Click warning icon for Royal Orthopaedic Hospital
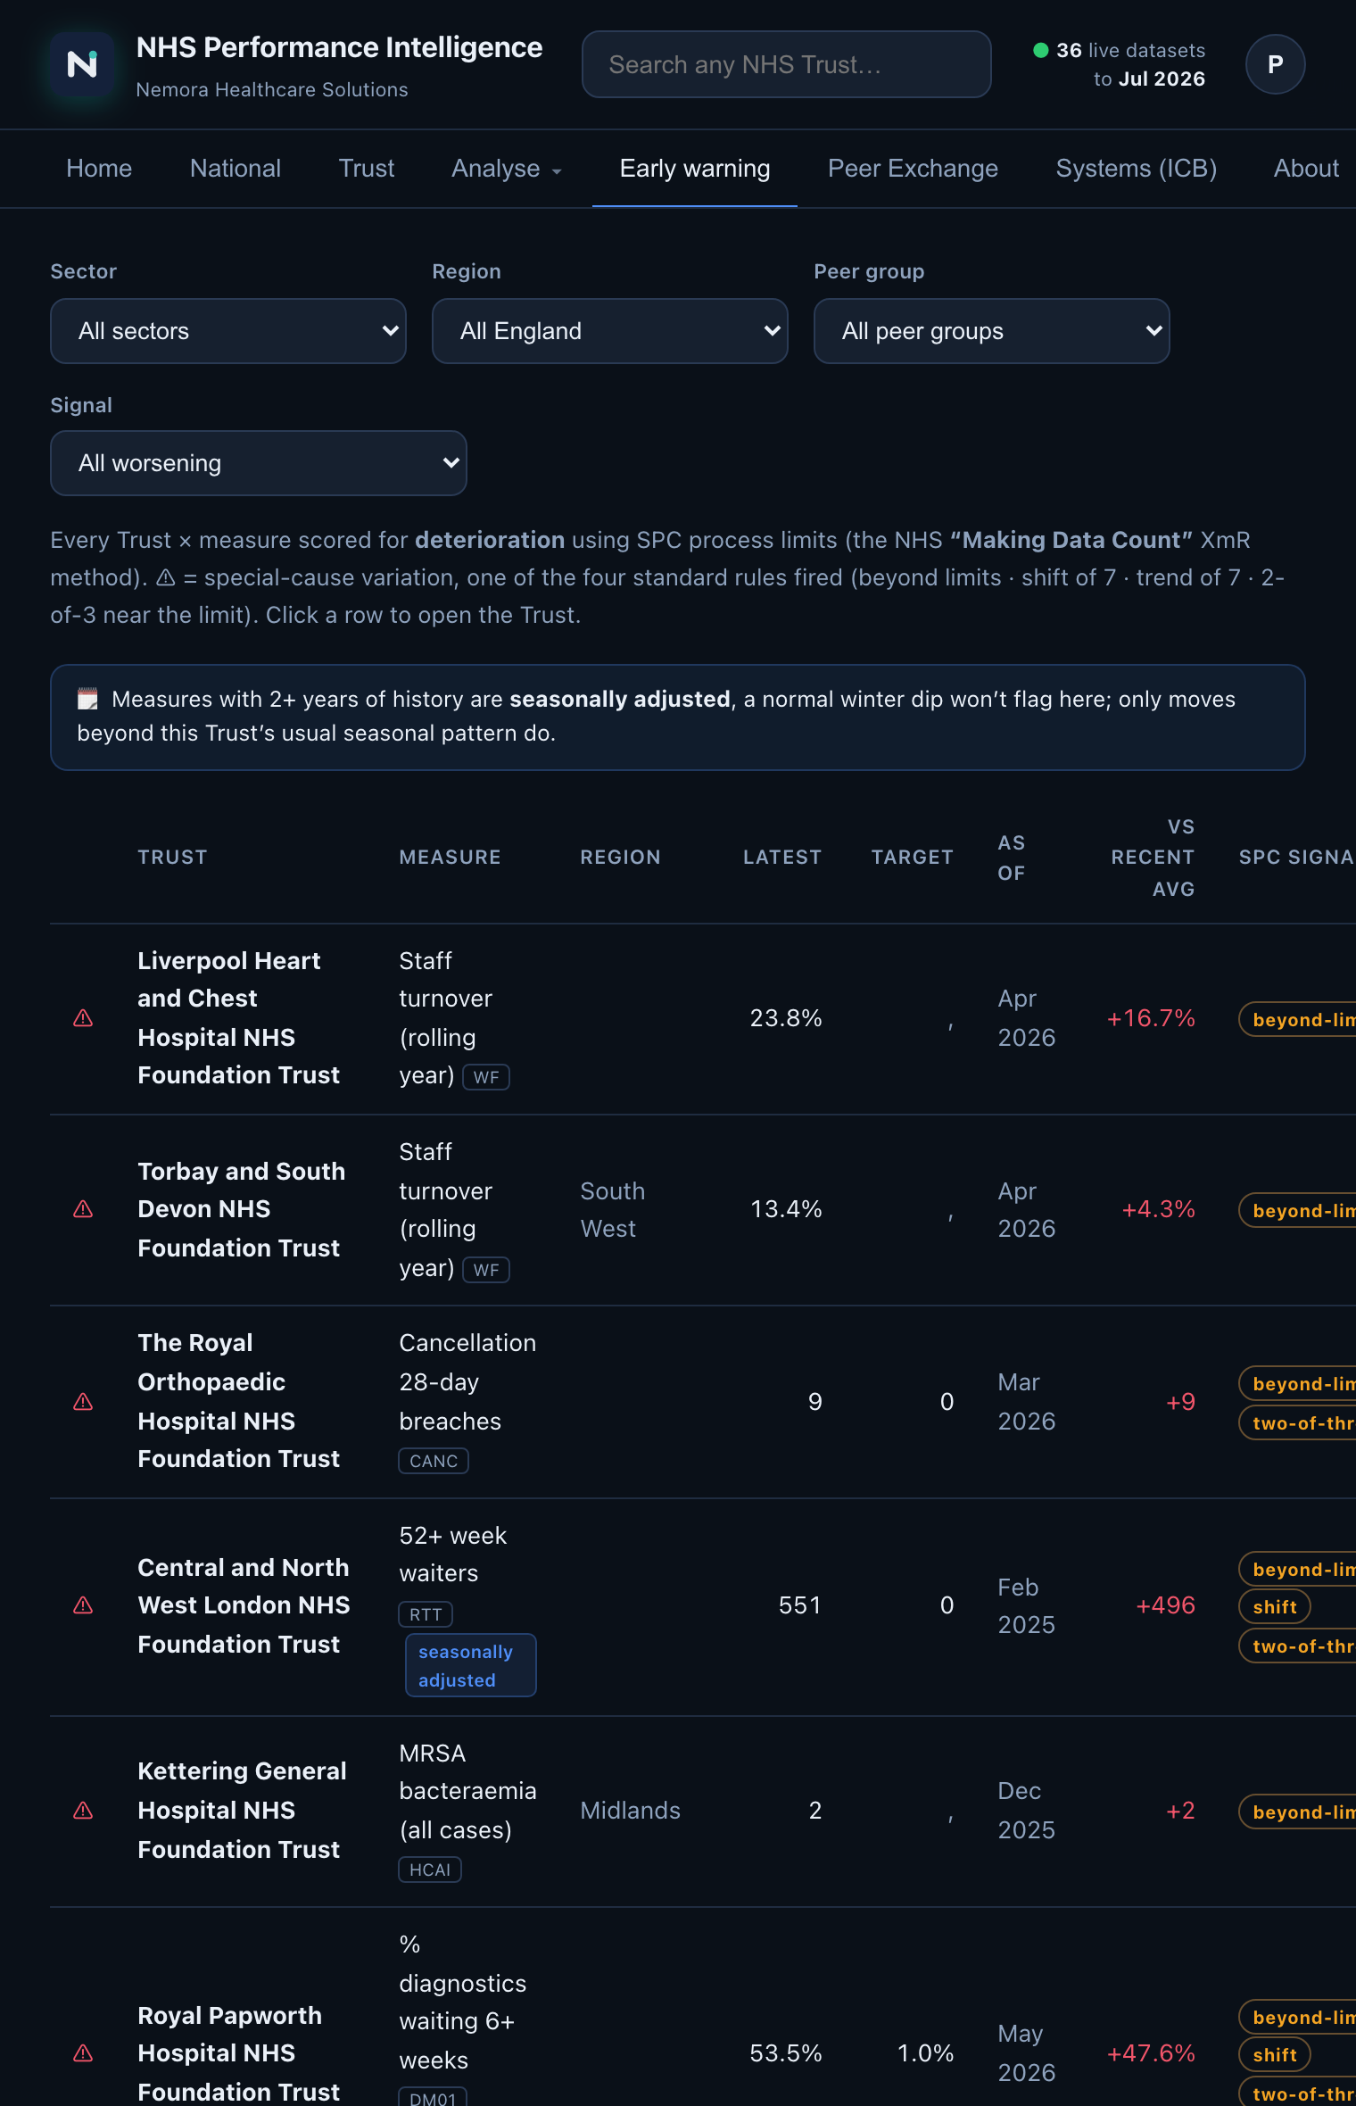Image resolution: width=1356 pixels, height=2106 pixels. pyautogui.click(x=83, y=1402)
